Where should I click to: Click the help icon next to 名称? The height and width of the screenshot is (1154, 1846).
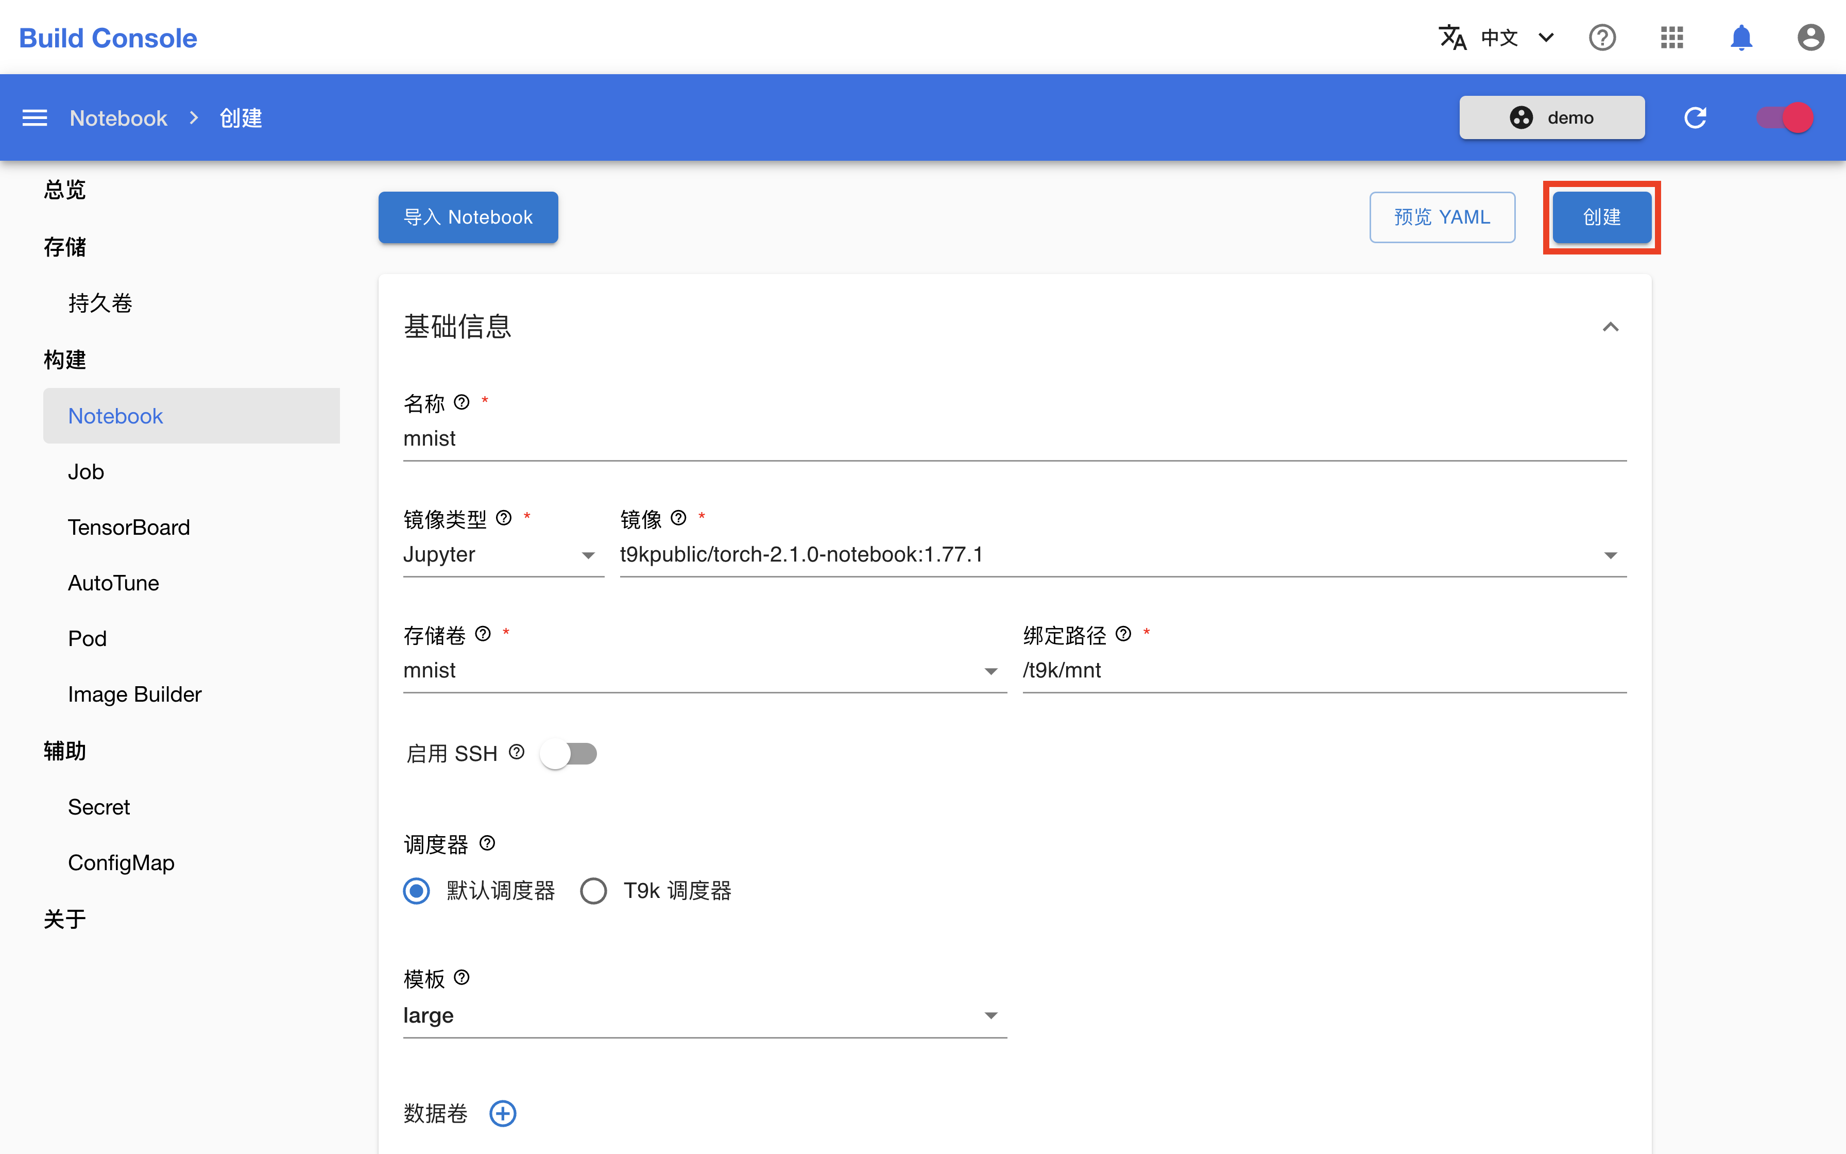[x=461, y=402]
